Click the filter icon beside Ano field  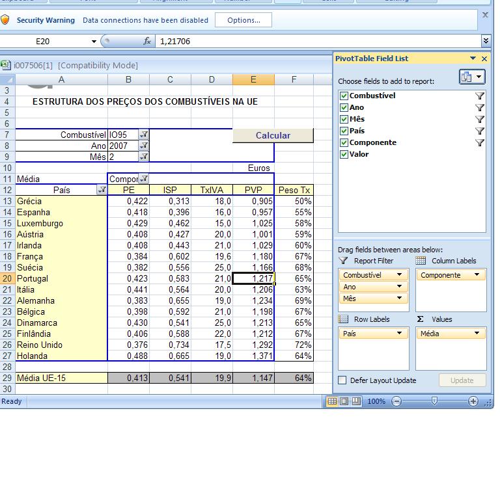[480, 108]
